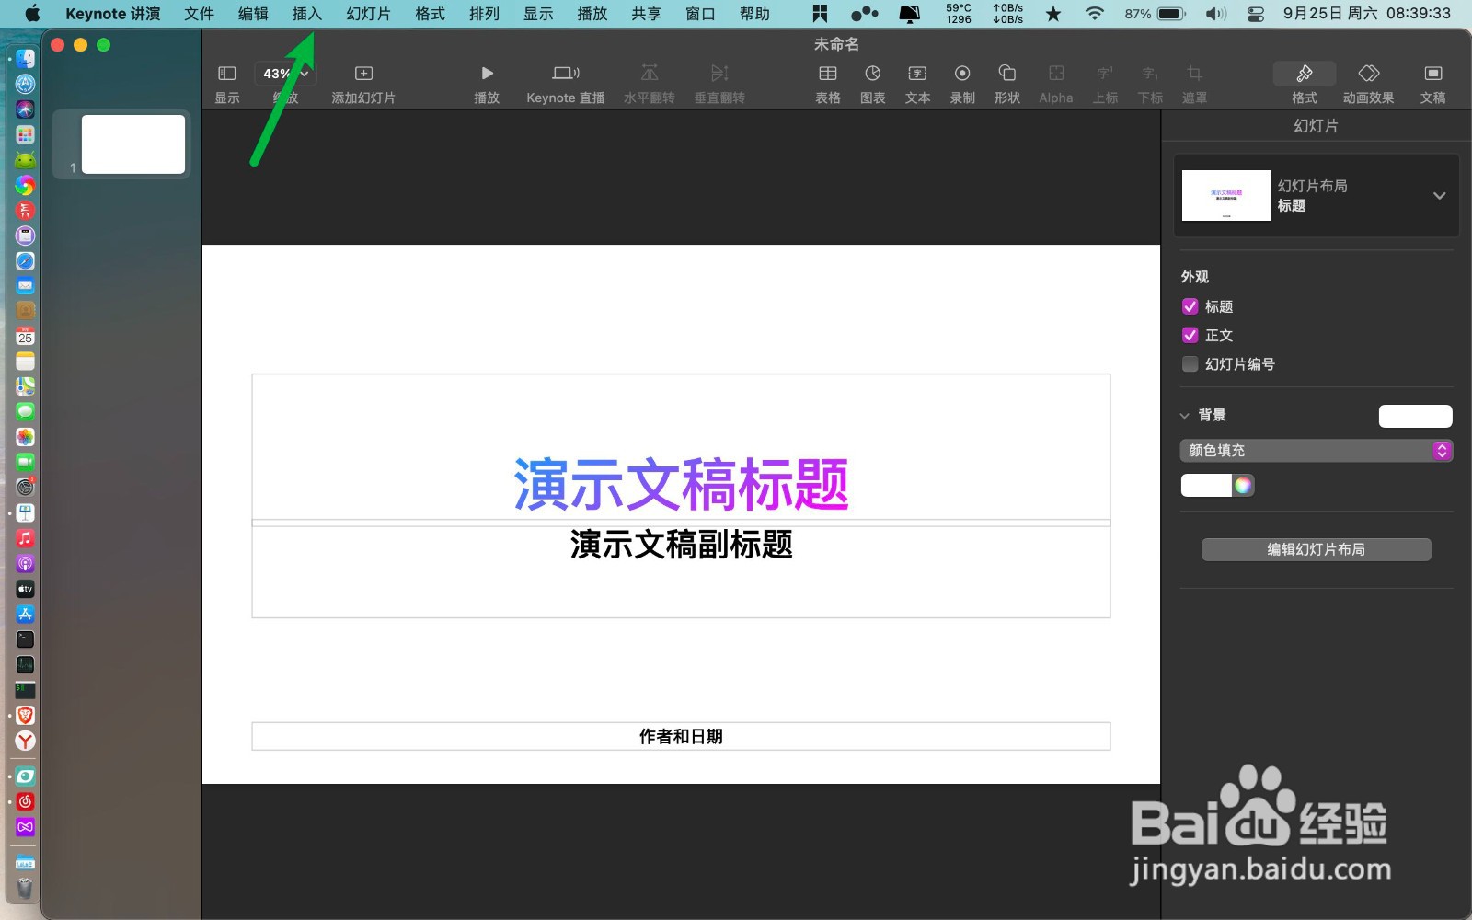Open the 文稿 document inspector
Viewport: 1472px width, 920px height.
(1433, 74)
